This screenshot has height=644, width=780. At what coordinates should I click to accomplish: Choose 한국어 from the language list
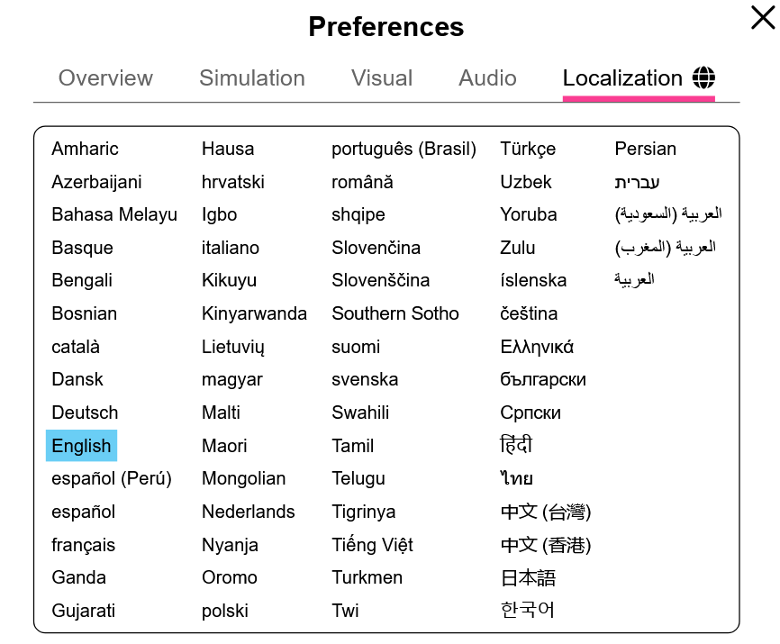[527, 610]
